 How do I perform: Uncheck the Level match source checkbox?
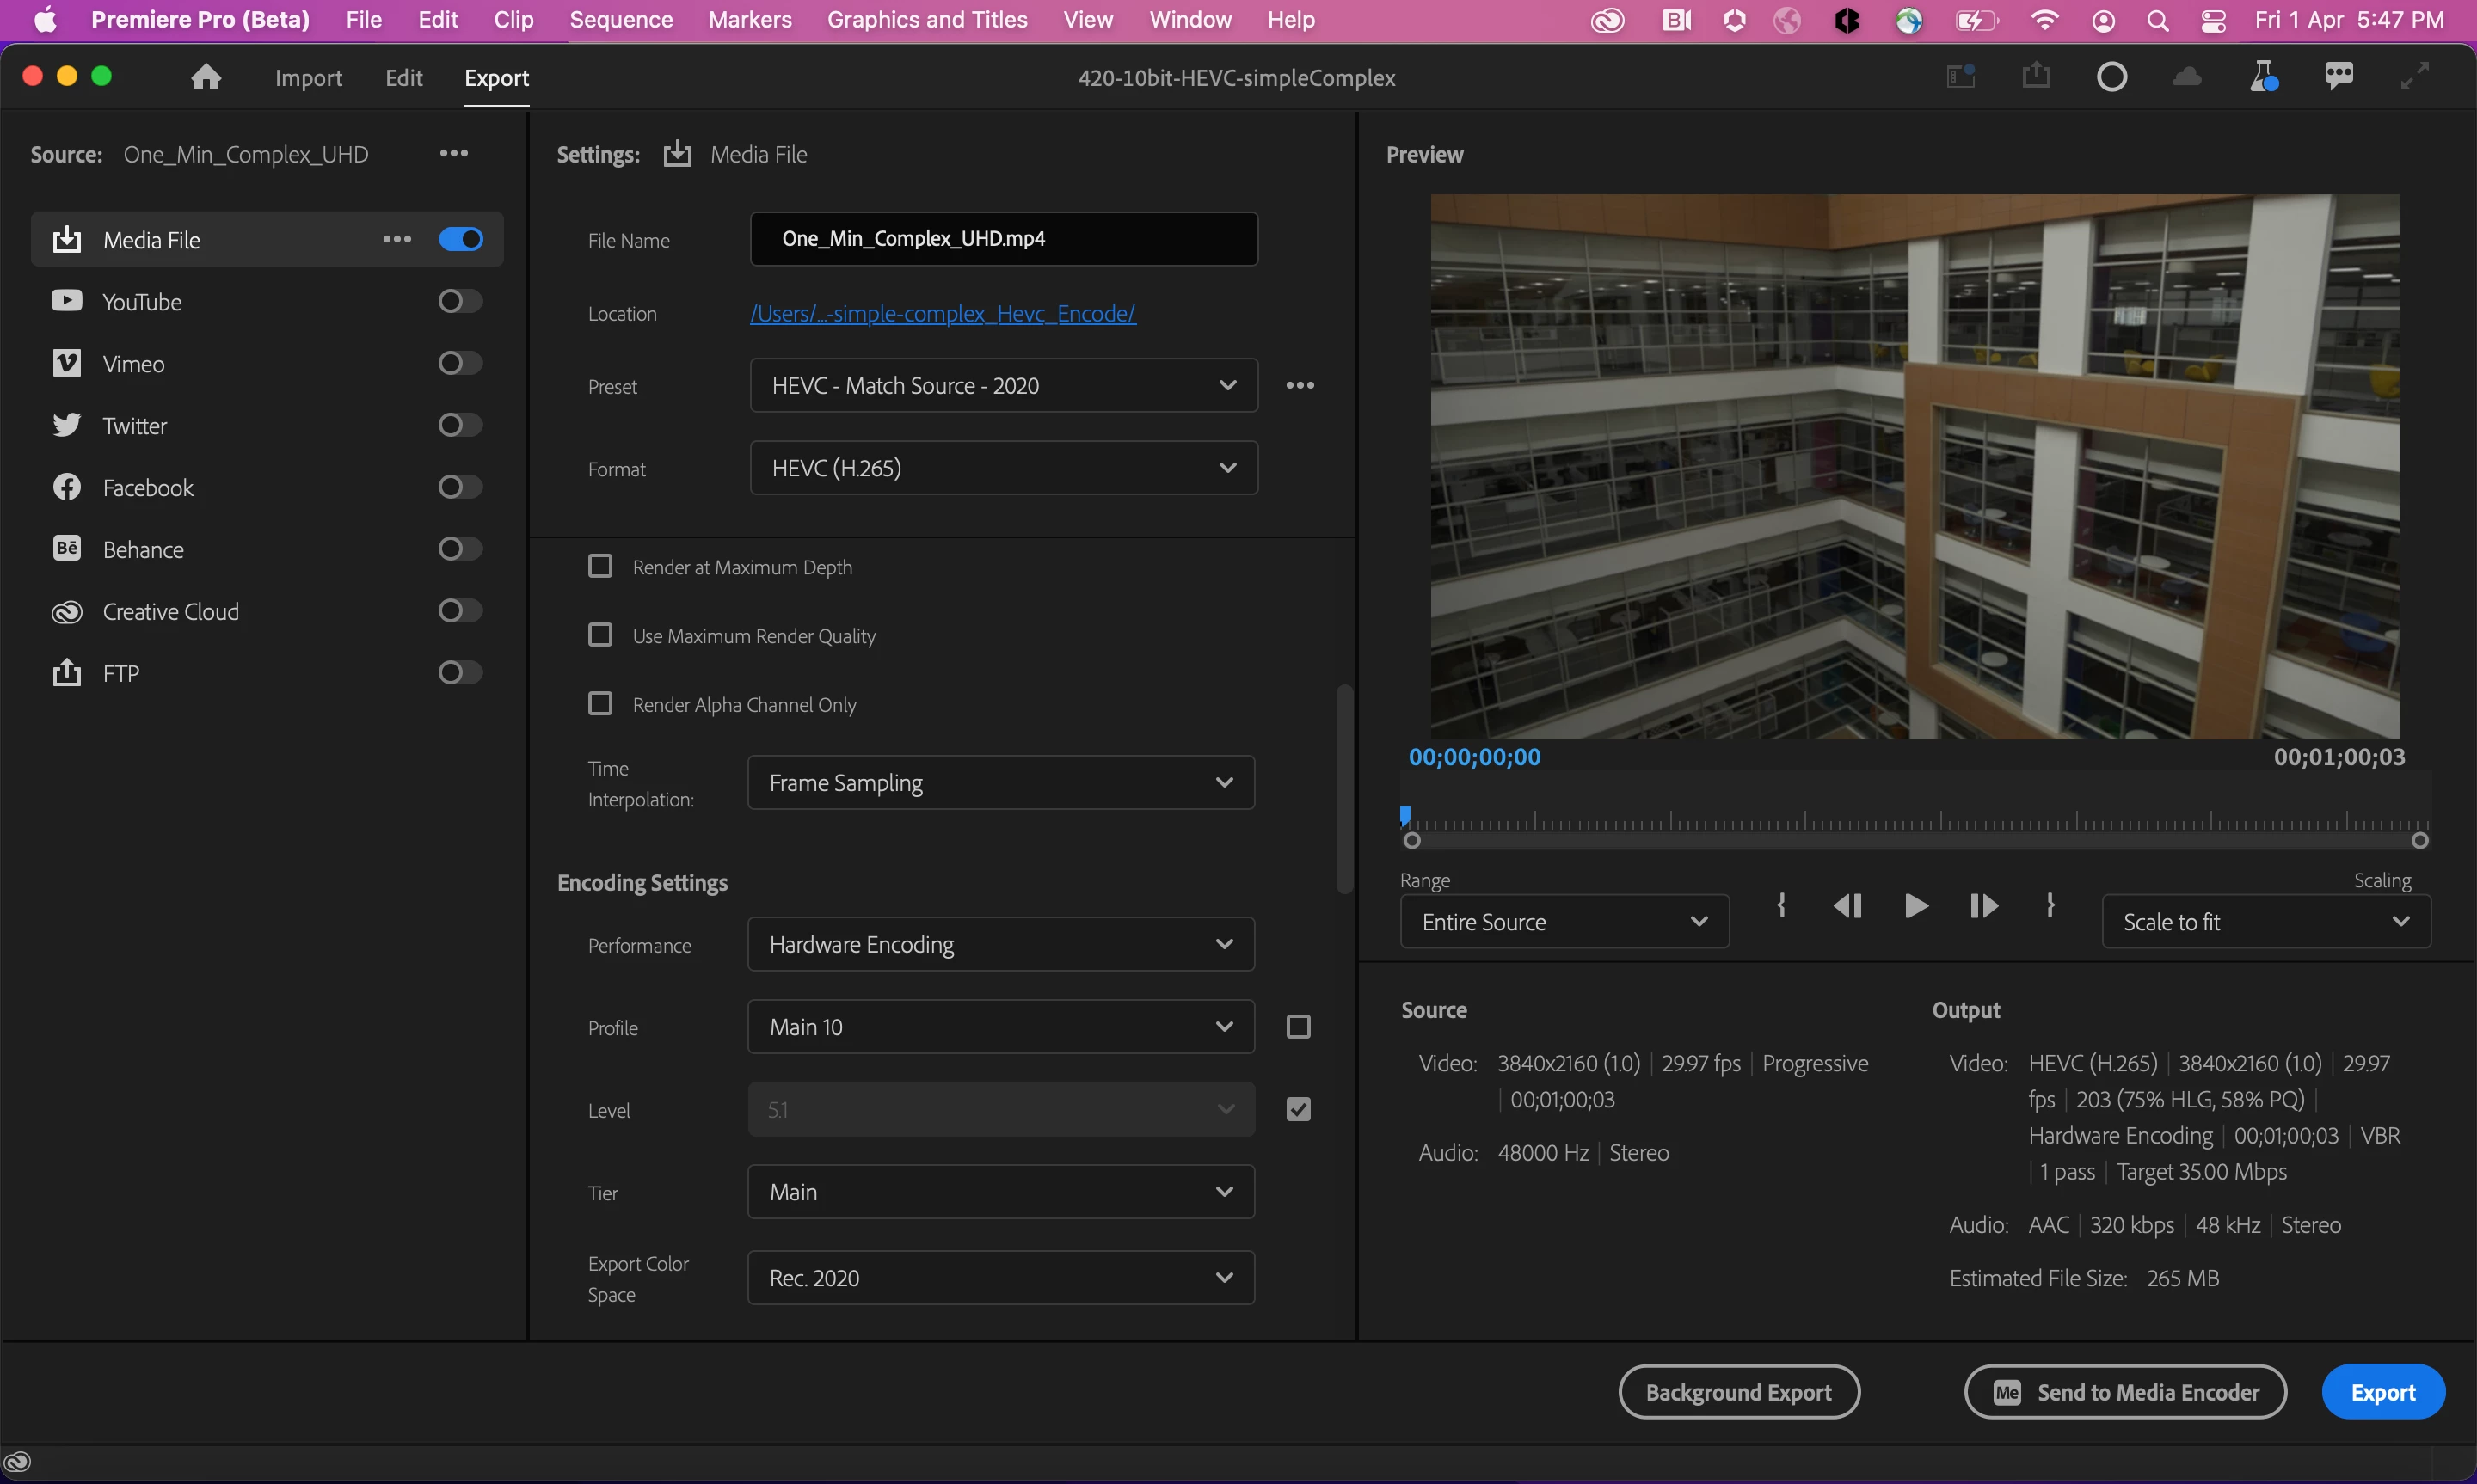pyautogui.click(x=1298, y=1110)
